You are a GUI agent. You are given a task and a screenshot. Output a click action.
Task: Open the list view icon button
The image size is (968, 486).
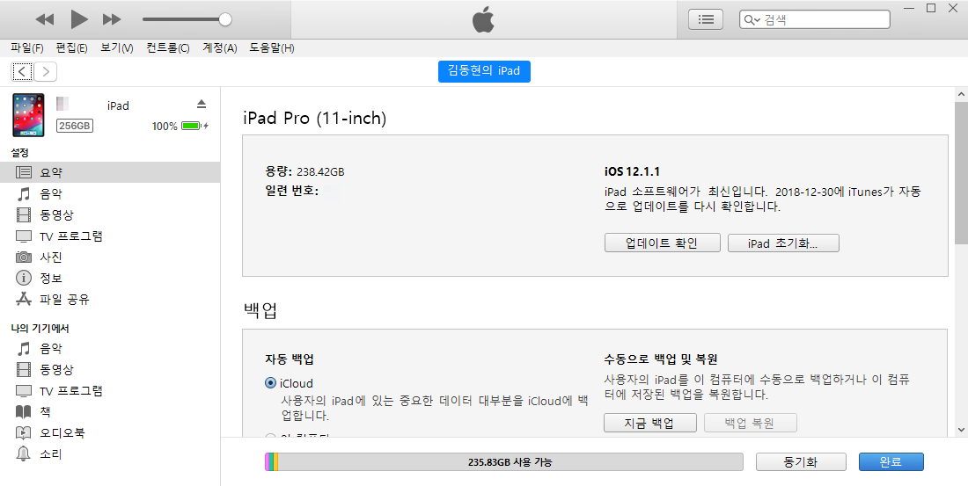pos(707,19)
